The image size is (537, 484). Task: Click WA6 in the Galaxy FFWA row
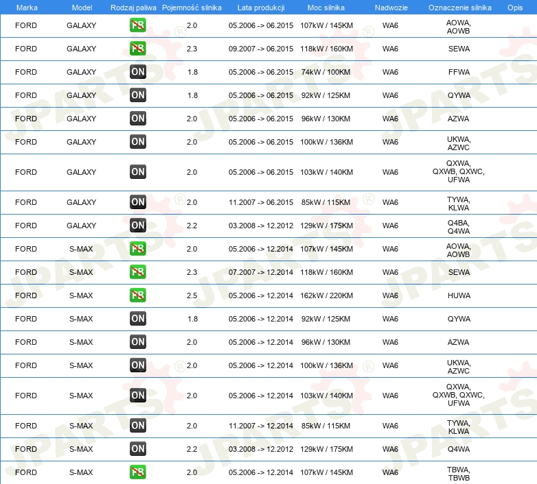pyautogui.click(x=390, y=72)
